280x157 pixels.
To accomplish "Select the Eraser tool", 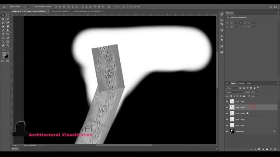I will [x=3, y=34].
